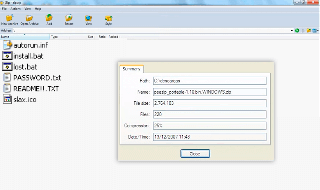Open the Help menu
This screenshot has height=190, width=320.
point(38,9)
